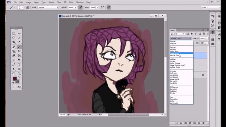Choose Multiply blend mode from list

[182, 49]
